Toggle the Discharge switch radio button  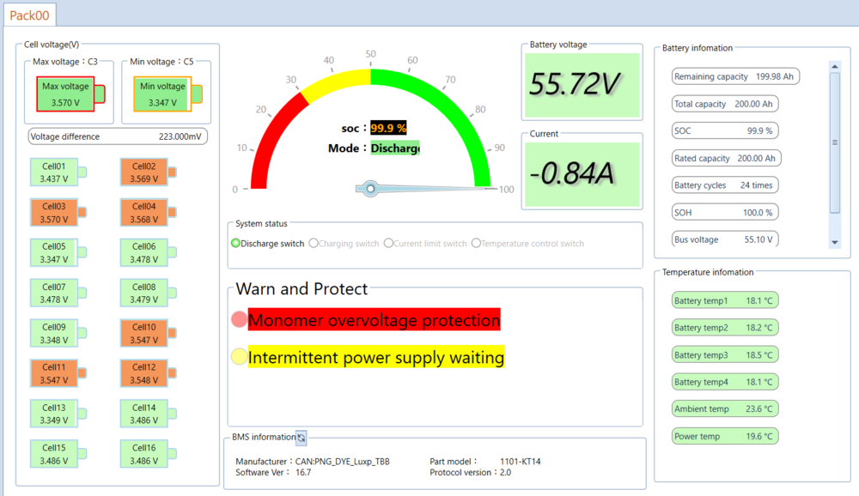click(235, 244)
